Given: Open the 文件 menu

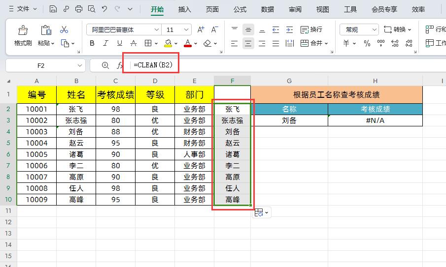Looking at the screenshot, I should coord(23,9).
